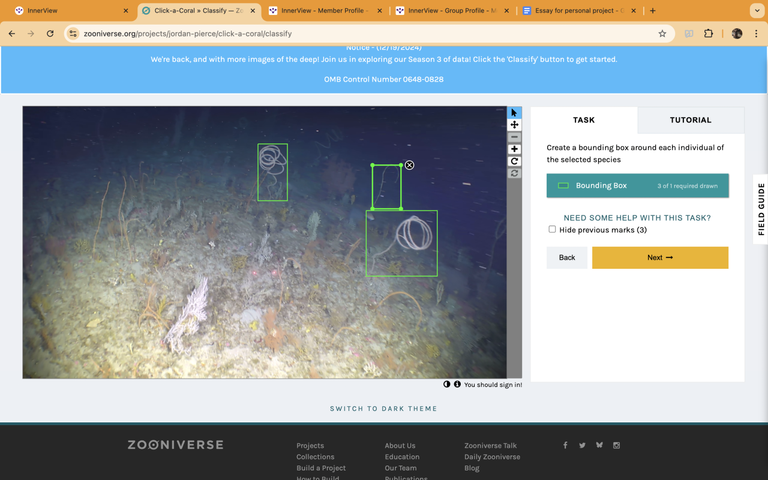
Task: Click the top-left handle of selected box
Action: click(x=373, y=165)
